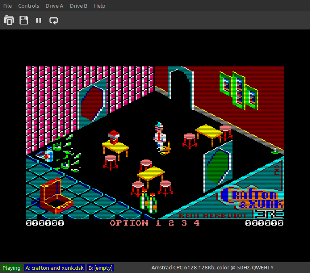310x273 pixels.
Task: Click the arched doorway in the red wall
Action: tap(181, 87)
